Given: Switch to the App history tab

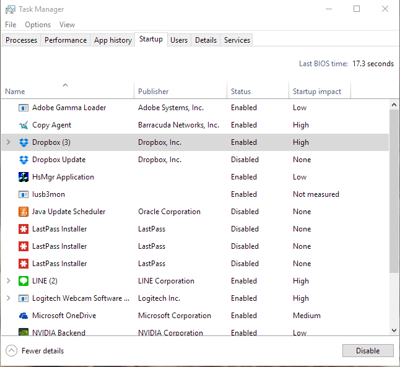Looking at the screenshot, I should 113,40.
